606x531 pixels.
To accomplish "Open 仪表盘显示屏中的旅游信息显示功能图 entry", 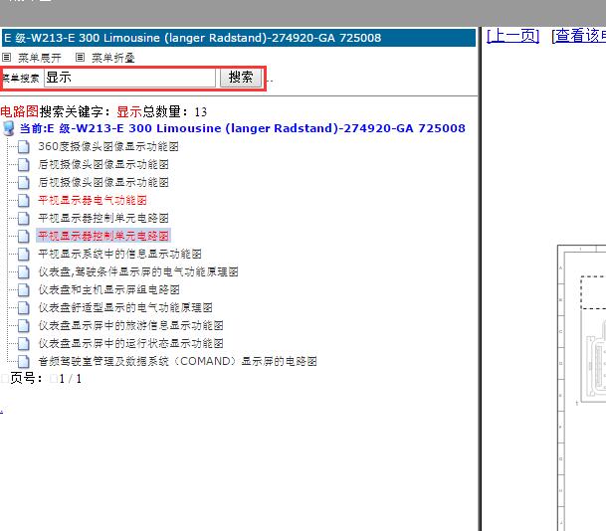I will click(x=130, y=325).
